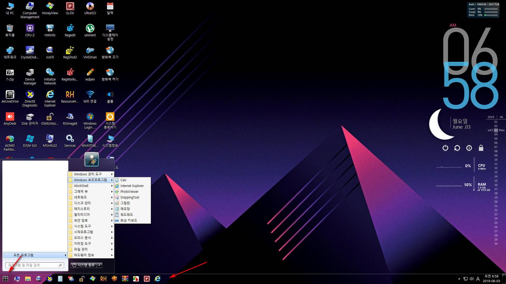
Task: Launch the utorrent desktop icon
Action: [90, 31]
